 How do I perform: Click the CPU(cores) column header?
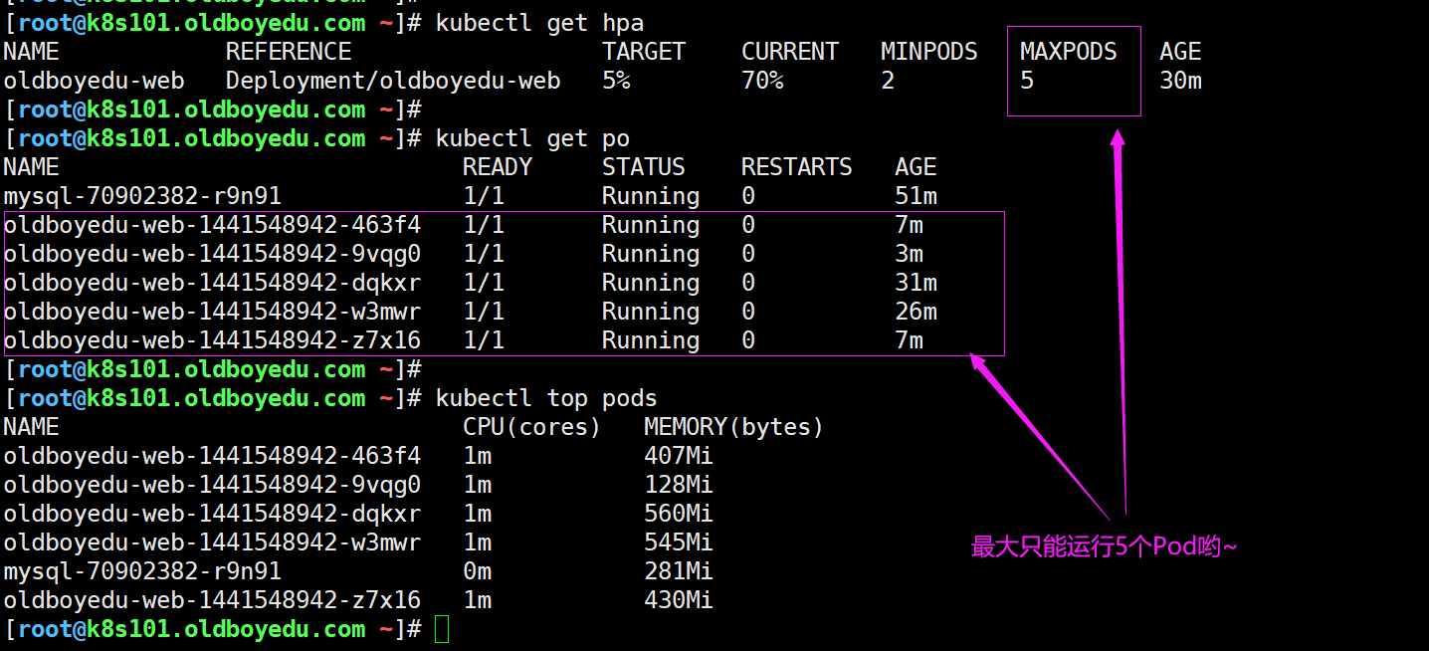click(532, 427)
